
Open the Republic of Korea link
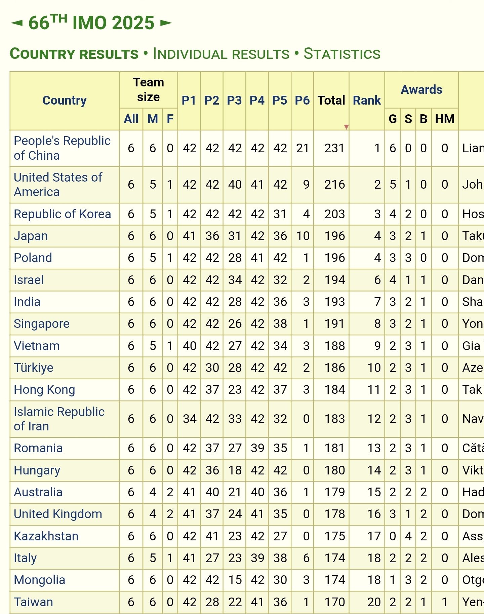[62, 214]
